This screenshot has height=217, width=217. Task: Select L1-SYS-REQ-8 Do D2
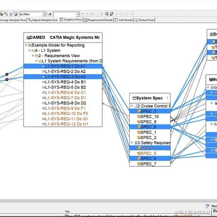coord(63,103)
